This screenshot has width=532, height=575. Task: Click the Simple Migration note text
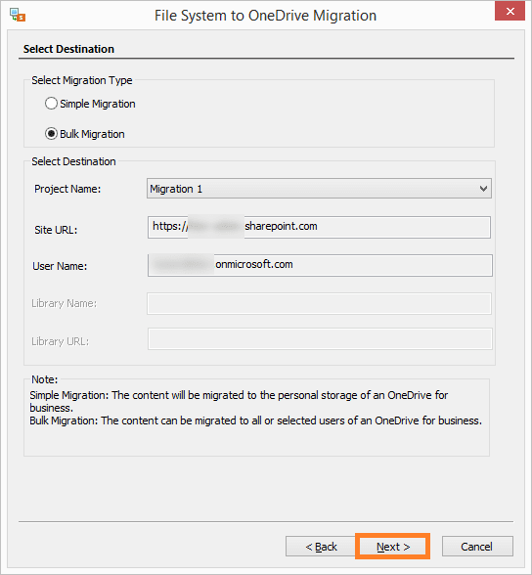tap(239, 401)
